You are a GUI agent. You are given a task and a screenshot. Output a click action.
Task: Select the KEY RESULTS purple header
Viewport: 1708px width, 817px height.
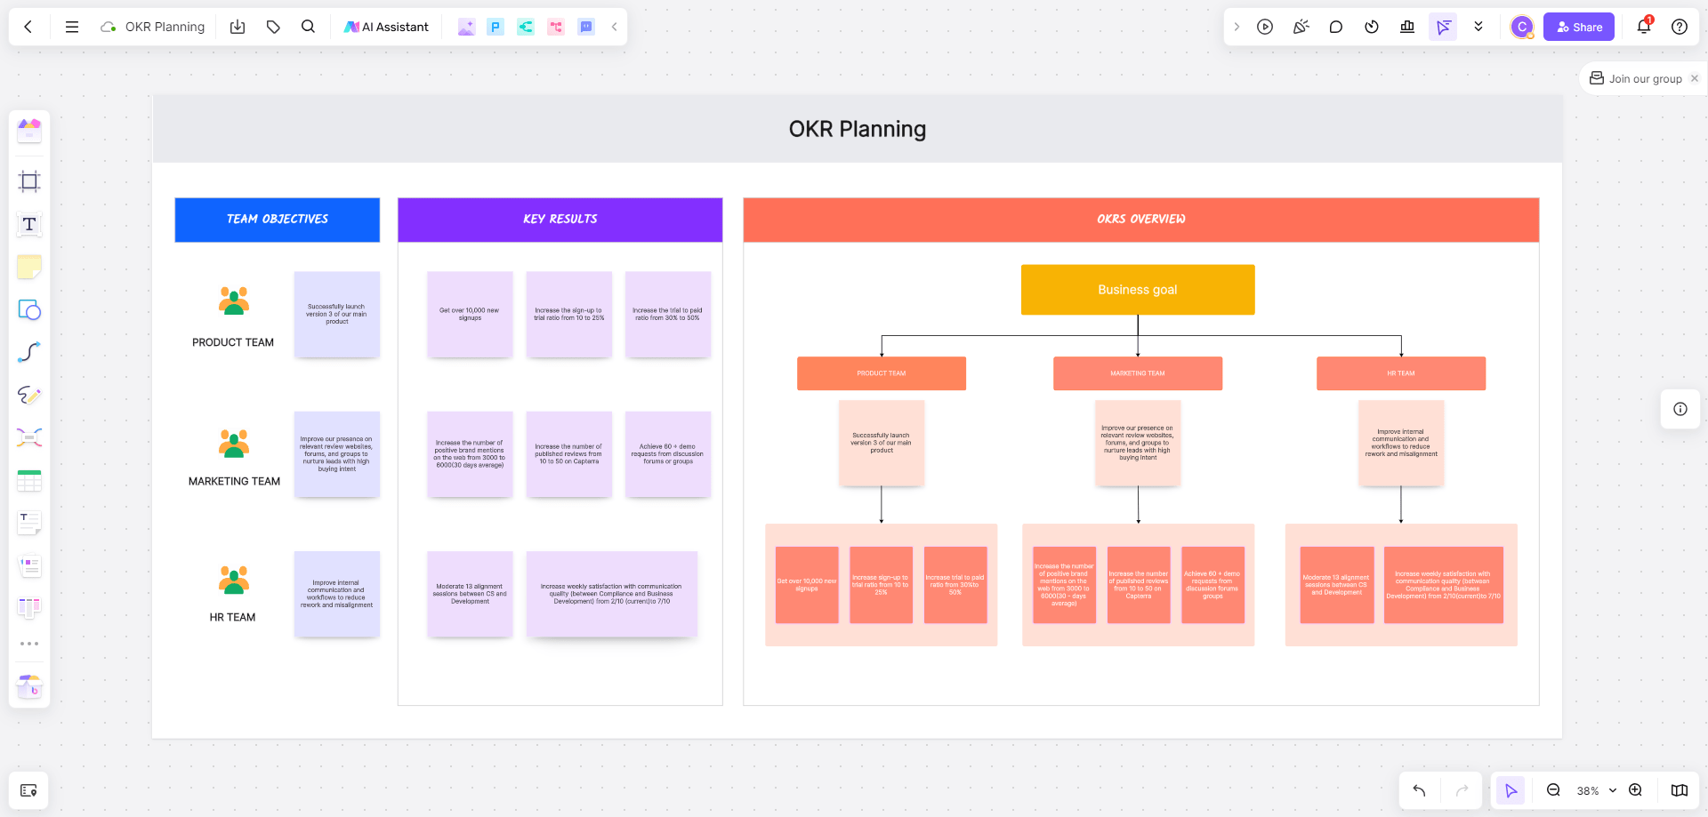tap(560, 220)
